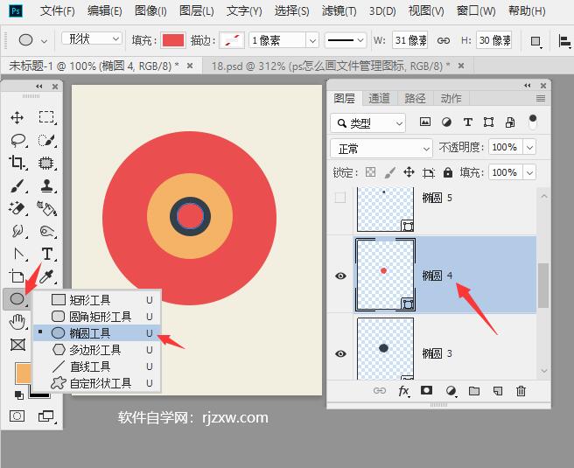The image size is (574, 468).
Task: Open tool mode 形状 dropdown
Action: pyautogui.click(x=91, y=38)
